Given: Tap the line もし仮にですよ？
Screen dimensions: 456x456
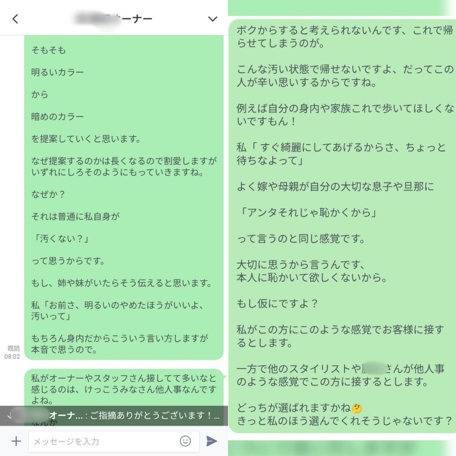Looking at the screenshot, I should pyautogui.click(x=277, y=304).
